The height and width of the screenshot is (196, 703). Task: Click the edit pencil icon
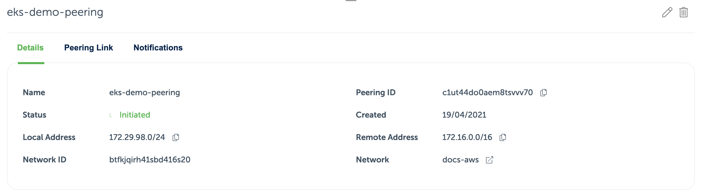click(x=667, y=12)
